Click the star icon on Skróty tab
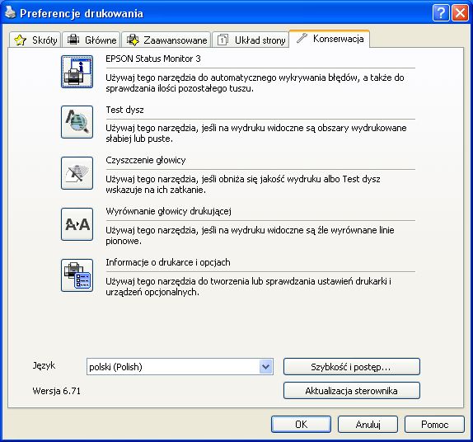The image size is (473, 442). click(x=21, y=40)
